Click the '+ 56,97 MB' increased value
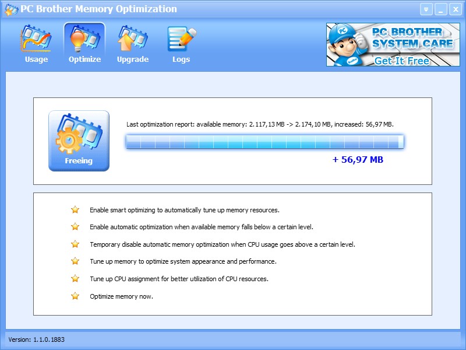Viewport: 466px width, 350px height. (358, 159)
